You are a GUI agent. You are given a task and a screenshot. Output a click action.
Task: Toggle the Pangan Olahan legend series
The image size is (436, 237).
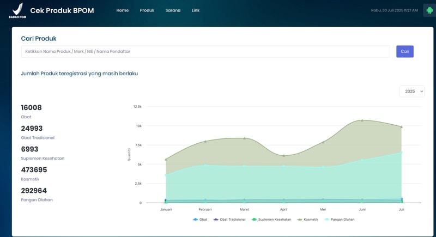[340, 220]
